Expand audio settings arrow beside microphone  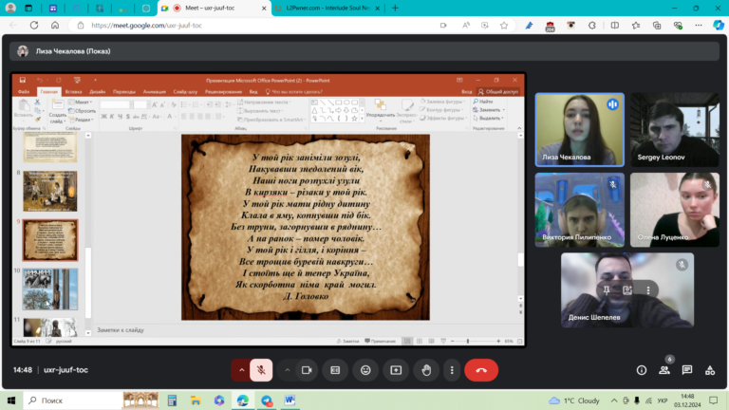pos(241,370)
